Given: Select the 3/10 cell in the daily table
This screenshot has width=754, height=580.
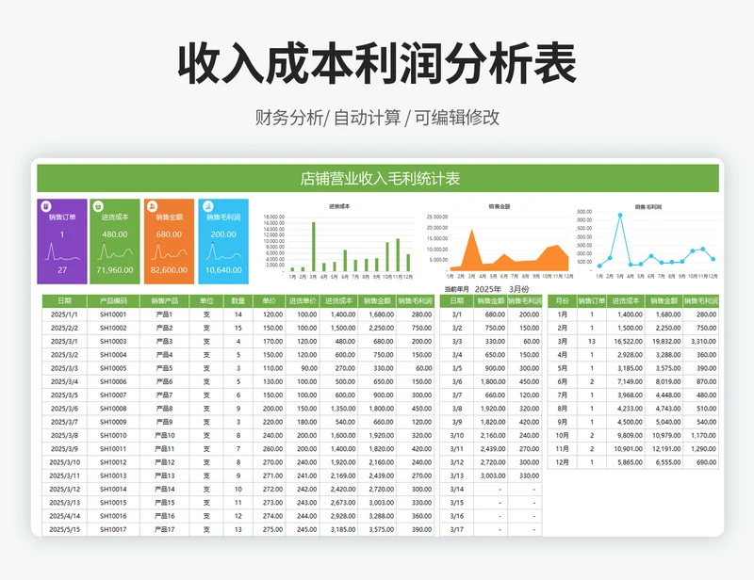Looking at the screenshot, I should click(457, 435).
